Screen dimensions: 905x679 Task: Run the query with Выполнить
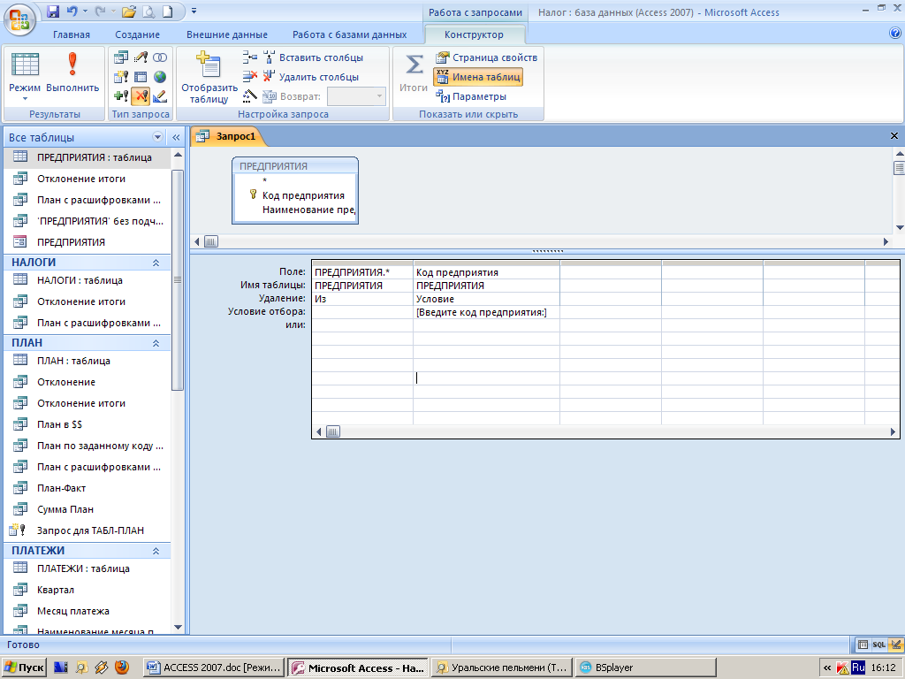click(x=72, y=72)
